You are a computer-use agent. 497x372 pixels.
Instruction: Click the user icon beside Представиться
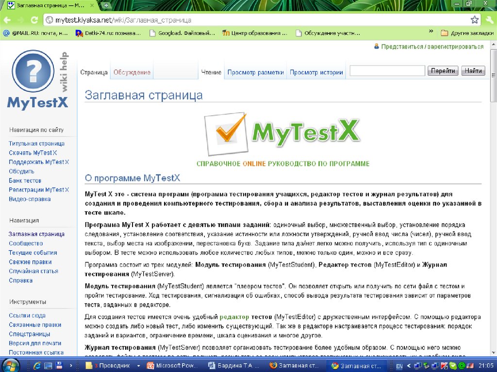[x=377, y=46]
